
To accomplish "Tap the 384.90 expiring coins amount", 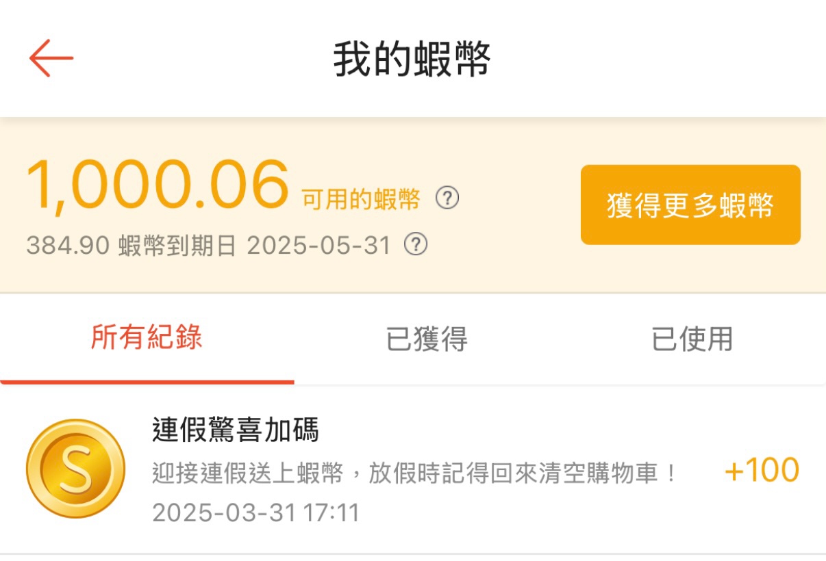I will click(x=68, y=245).
